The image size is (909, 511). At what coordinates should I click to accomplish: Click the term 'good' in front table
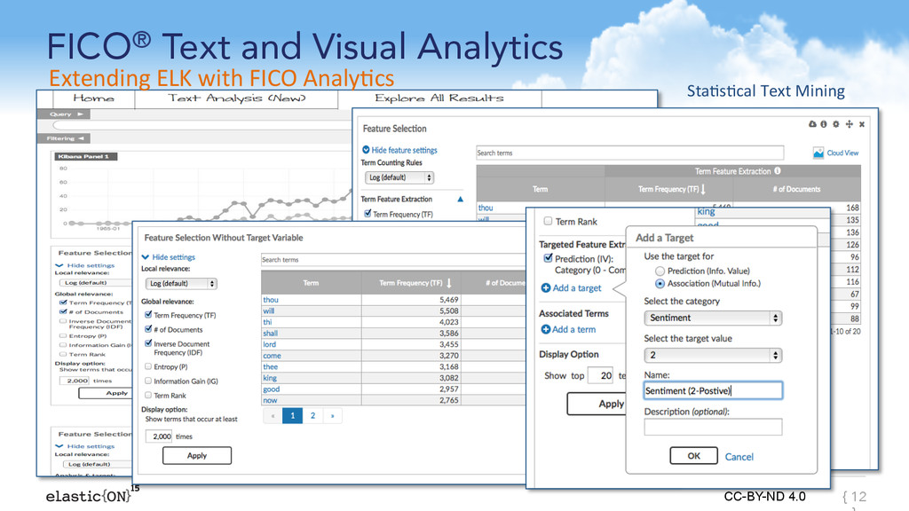coord(272,389)
